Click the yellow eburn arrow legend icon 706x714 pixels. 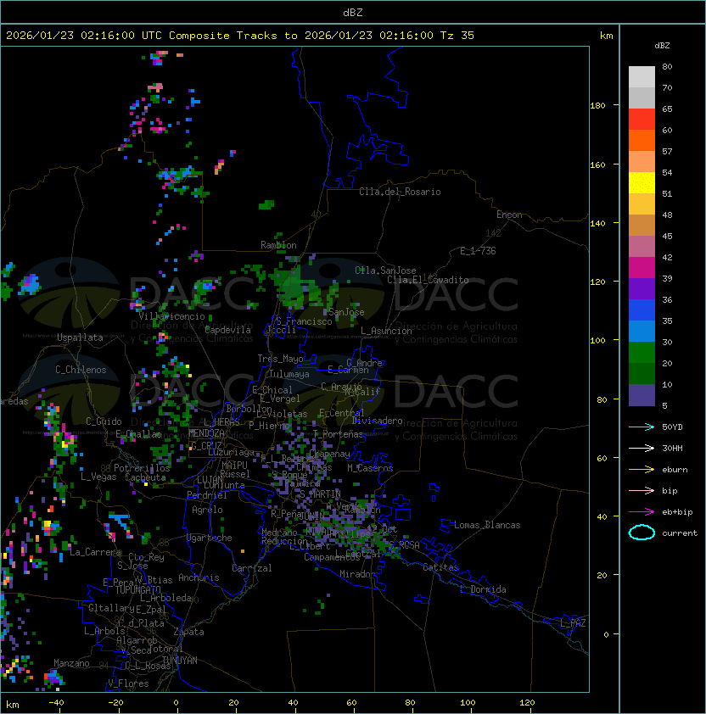(642, 470)
